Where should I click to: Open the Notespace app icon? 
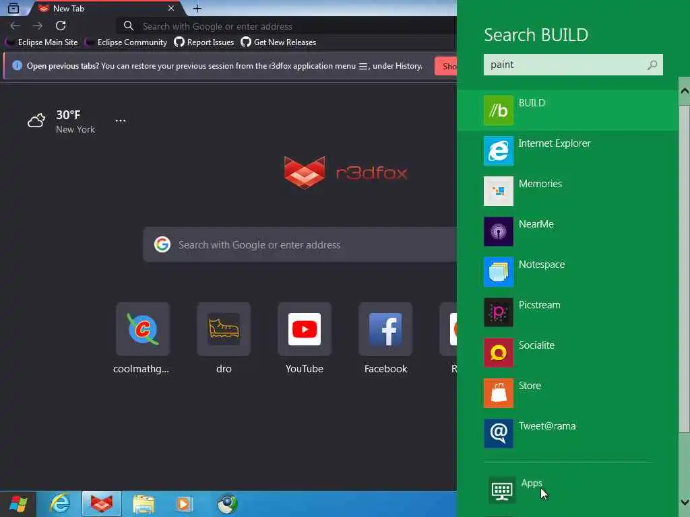[x=498, y=272]
